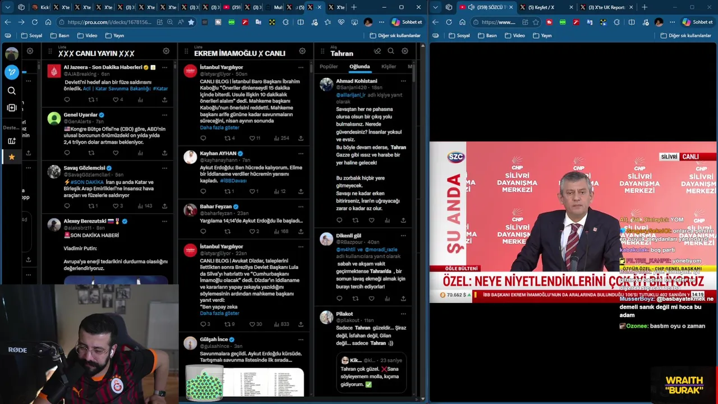This screenshot has height=404, width=718.
Task: Click the star icon in X Pro sidebar
Action: [12, 157]
